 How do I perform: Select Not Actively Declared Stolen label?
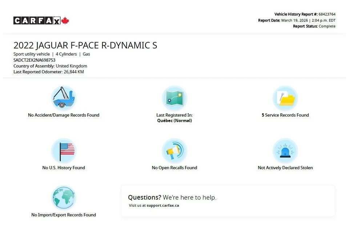[x=285, y=168]
